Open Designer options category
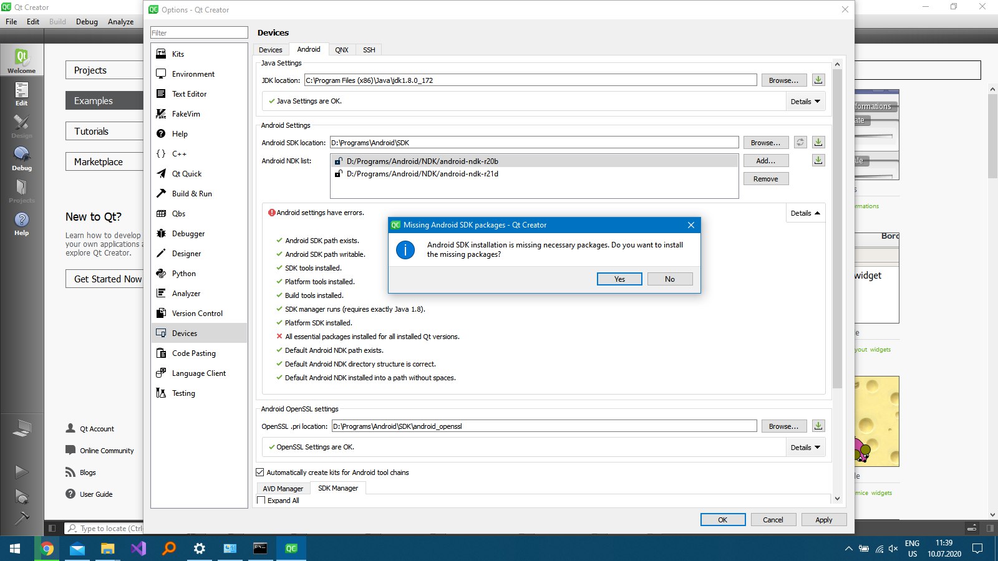 pos(199,254)
